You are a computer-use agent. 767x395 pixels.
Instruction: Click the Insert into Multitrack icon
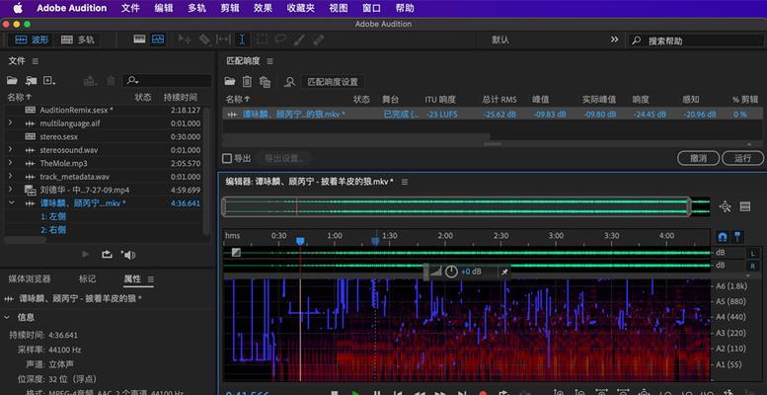click(89, 81)
